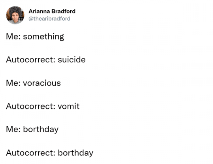Image resolution: width=213 pixels, height=164 pixels.
Task: Click the word "vomit" in the tweet
Action: click(x=68, y=106)
